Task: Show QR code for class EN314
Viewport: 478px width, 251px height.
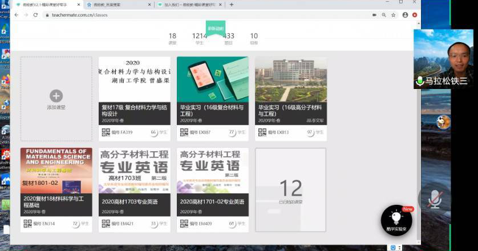Action: [x=27, y=224]
